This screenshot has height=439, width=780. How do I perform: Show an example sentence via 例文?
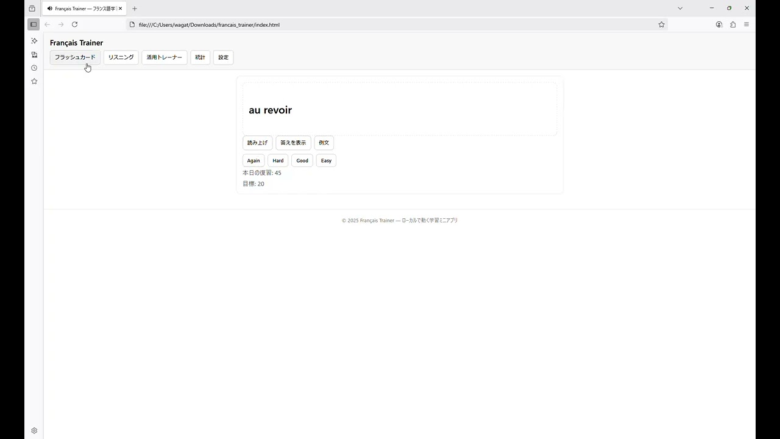(x=324, y=143)
